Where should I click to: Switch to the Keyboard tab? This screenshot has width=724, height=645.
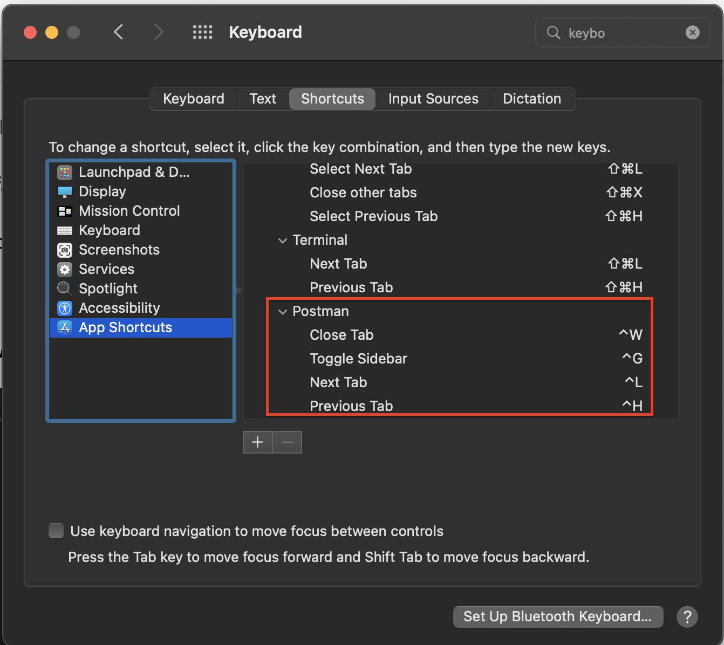click(193, 99)
